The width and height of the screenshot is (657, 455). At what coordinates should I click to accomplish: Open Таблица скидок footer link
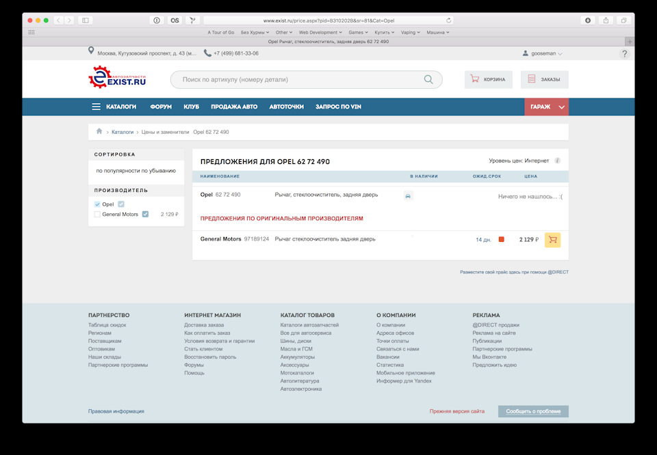(x=107, y=325)
